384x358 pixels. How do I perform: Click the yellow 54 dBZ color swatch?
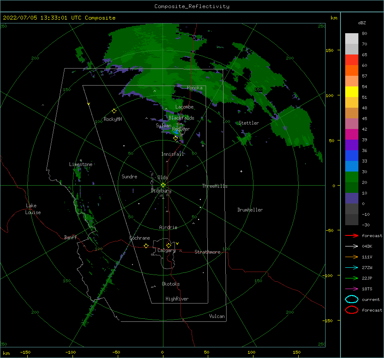click(352, 92)
